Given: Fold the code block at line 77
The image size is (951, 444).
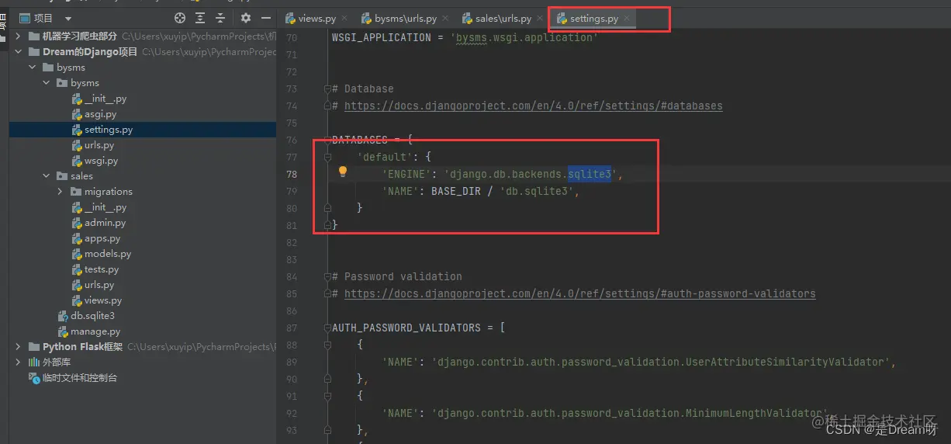Looking at the screenshot, I should pos(328,157).
